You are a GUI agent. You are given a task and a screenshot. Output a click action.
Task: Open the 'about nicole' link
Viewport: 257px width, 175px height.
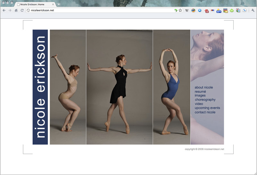click(204, 87)
